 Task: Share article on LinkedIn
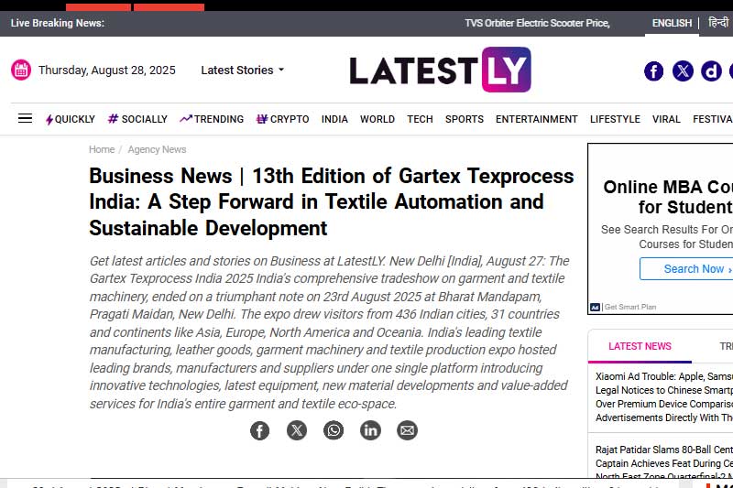(x=370, y=430)
